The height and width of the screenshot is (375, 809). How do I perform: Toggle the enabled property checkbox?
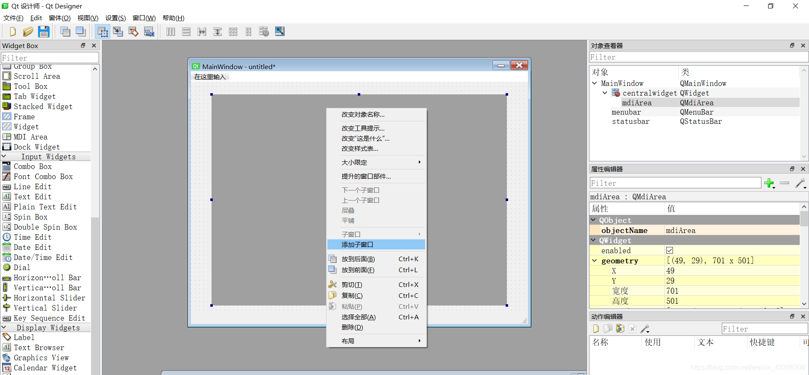click(670, 250)
